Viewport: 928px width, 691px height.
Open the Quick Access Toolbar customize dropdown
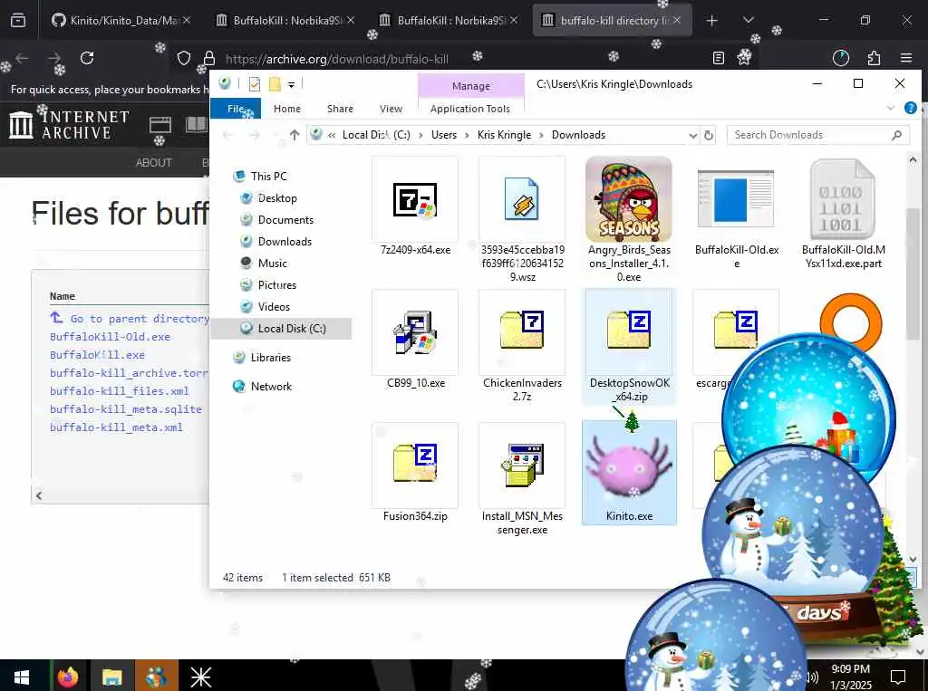(291, 85)
